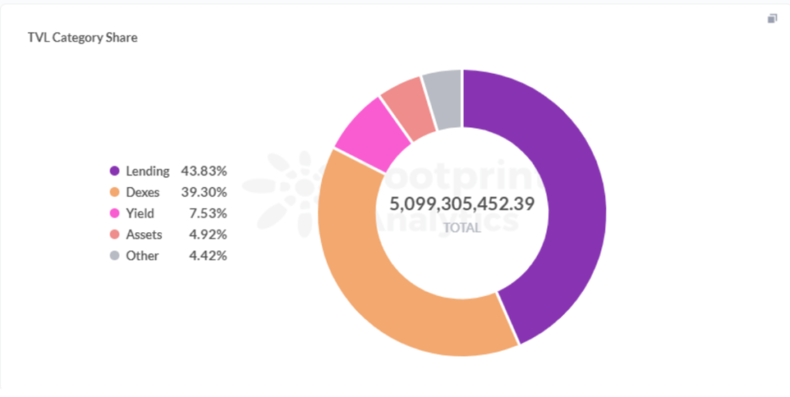Click the 43.83% Lending percentage
Image resolution: width=790 pixels, height=397 pixels.
(x=204, y=171)
